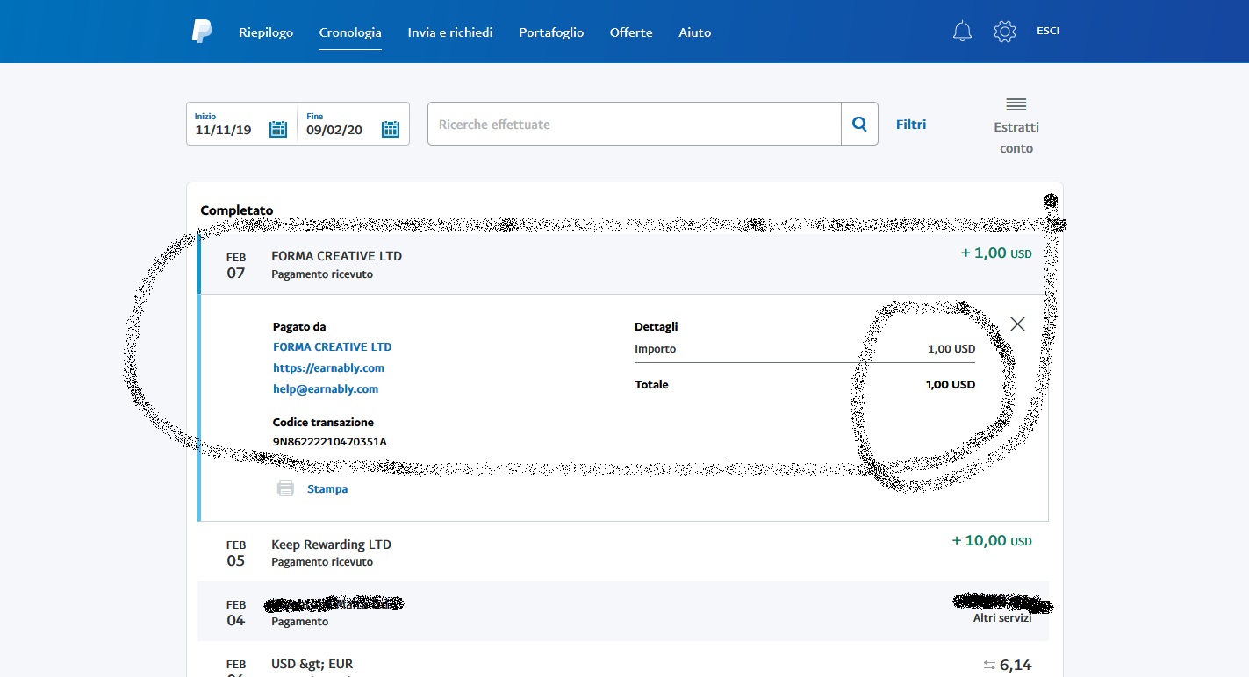
Task: Click the Ricerche effettuate search field
Action: click(635, 124)
